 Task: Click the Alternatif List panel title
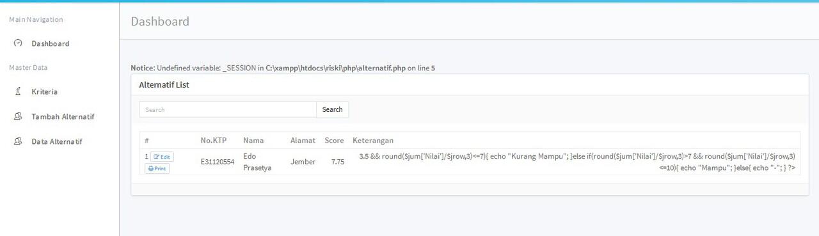pos(164,84)
